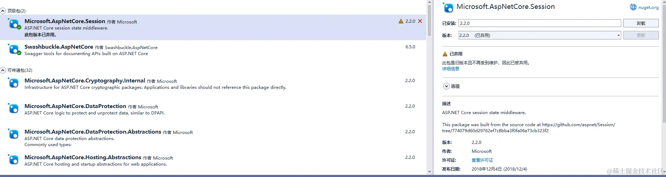Image resolution: width=666 pixels, height=177 pixels.
Task: Click the package list vertical scrollbar
Action: [x=429, y=20]
